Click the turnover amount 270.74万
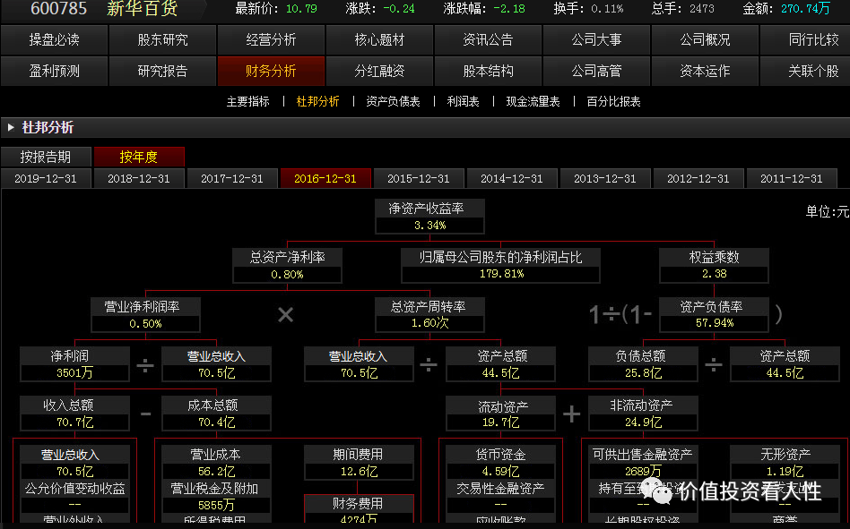The height and width of the screenshot is (529, 850). pos(805,9)
